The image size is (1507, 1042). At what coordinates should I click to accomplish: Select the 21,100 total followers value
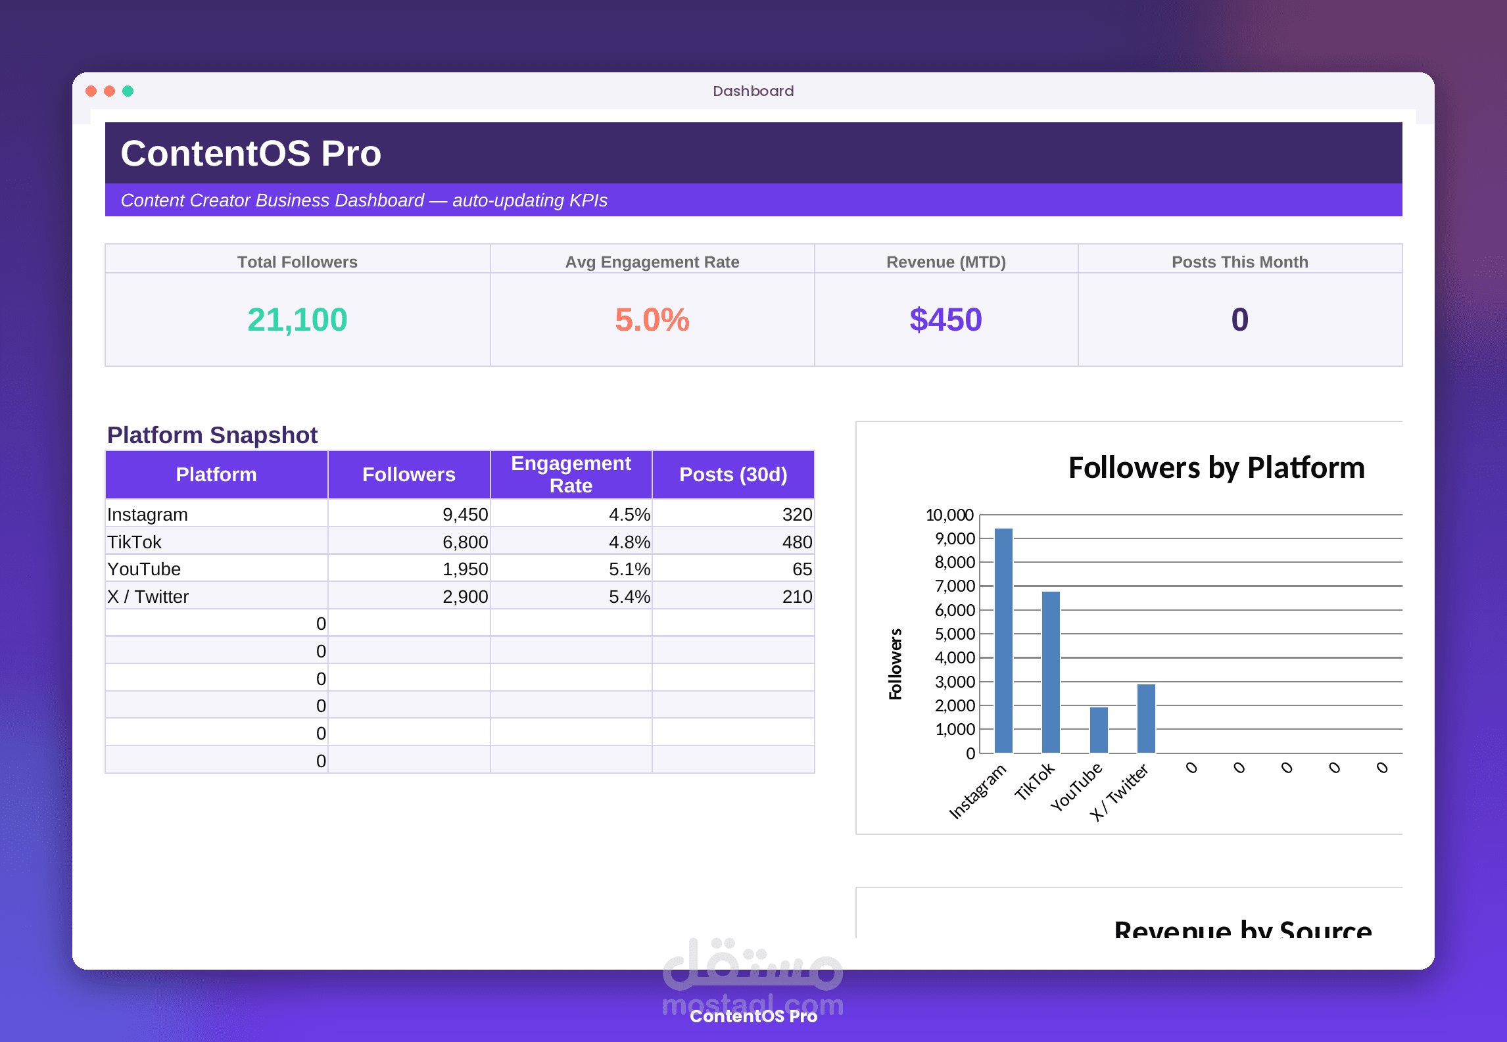(x=297, y=320)
